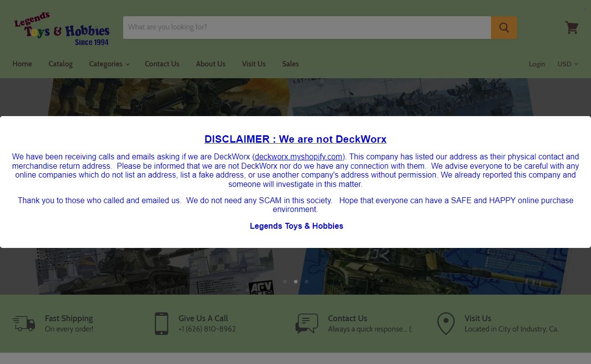Open the shopping cart icon
The image size is (591, 364).
point(571,28)
